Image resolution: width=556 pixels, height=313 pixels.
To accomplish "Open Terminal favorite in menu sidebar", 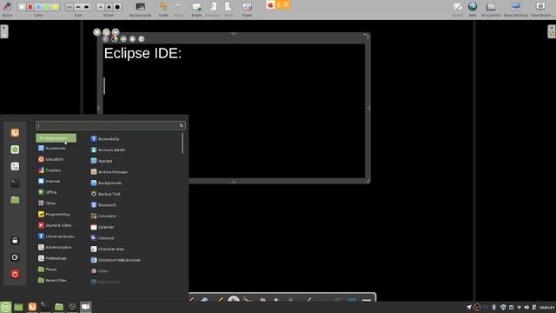I will click(15, 183).
